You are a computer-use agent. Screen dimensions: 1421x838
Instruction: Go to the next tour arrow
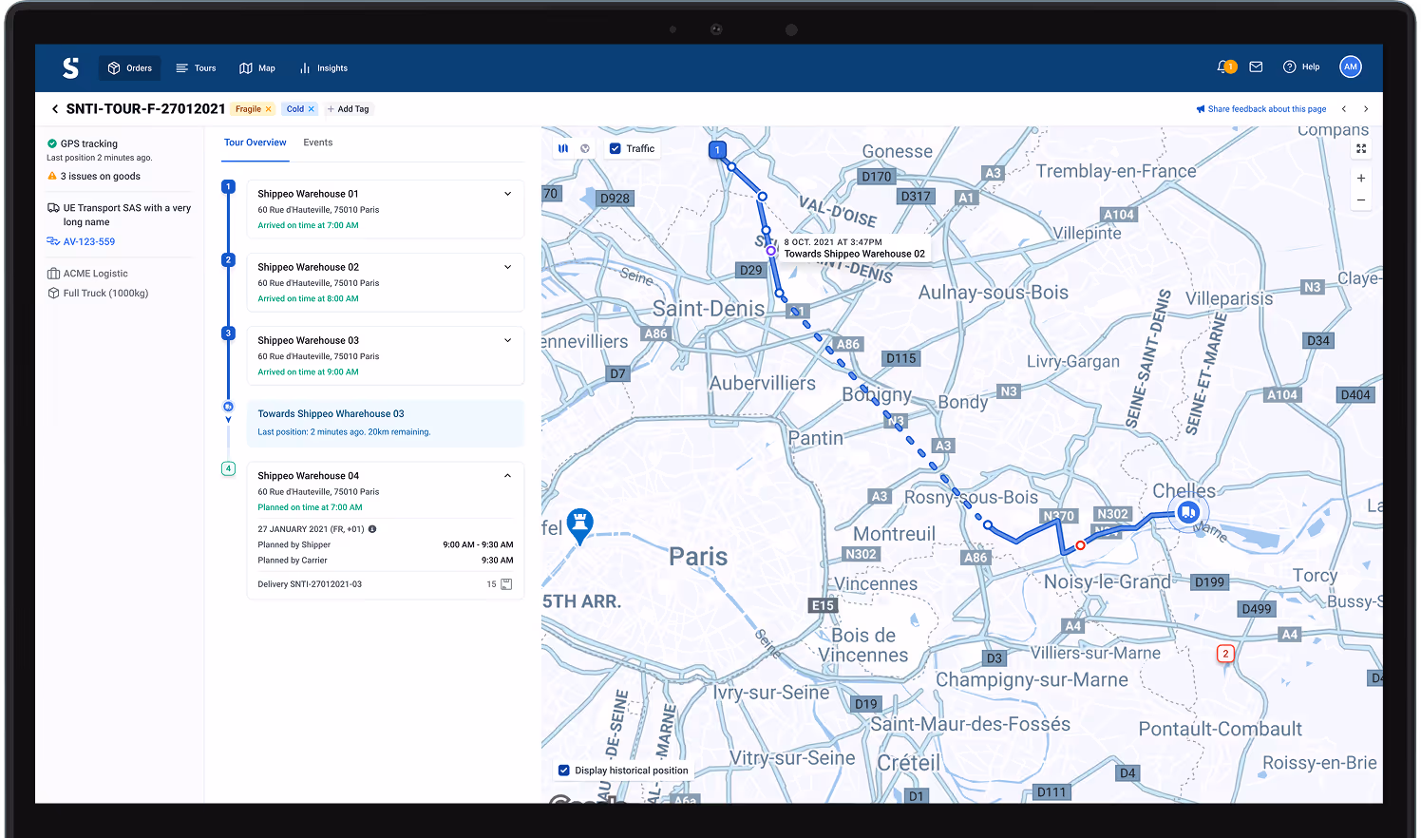(x=1366, y=109)
